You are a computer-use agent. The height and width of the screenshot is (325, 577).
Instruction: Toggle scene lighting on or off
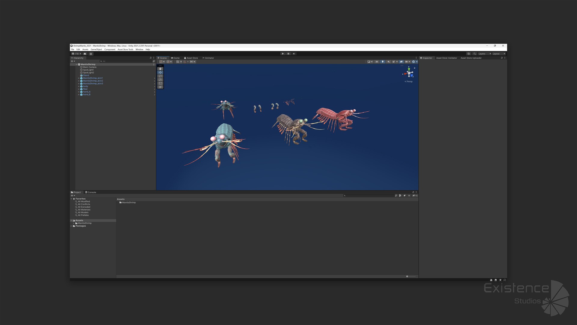click(x=383, y=62)
